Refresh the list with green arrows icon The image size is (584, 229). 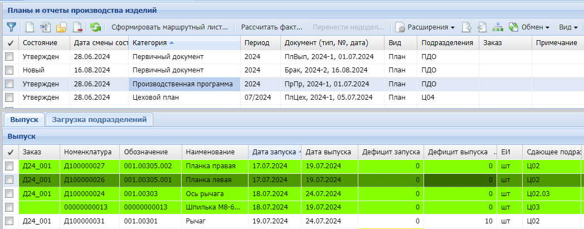pyautogui.click(x=96, y=27)
